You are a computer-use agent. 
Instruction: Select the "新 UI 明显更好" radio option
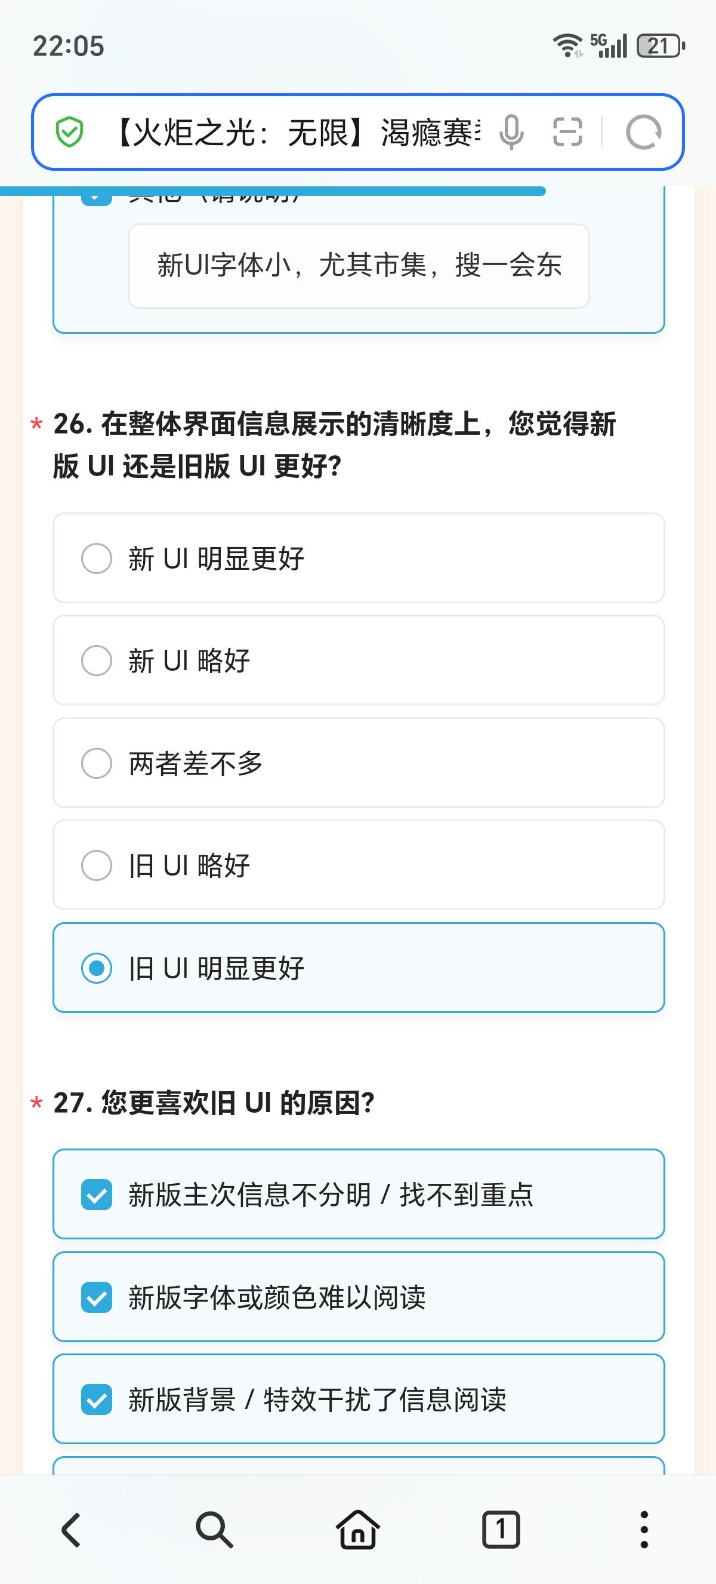[x=97, y=558]
